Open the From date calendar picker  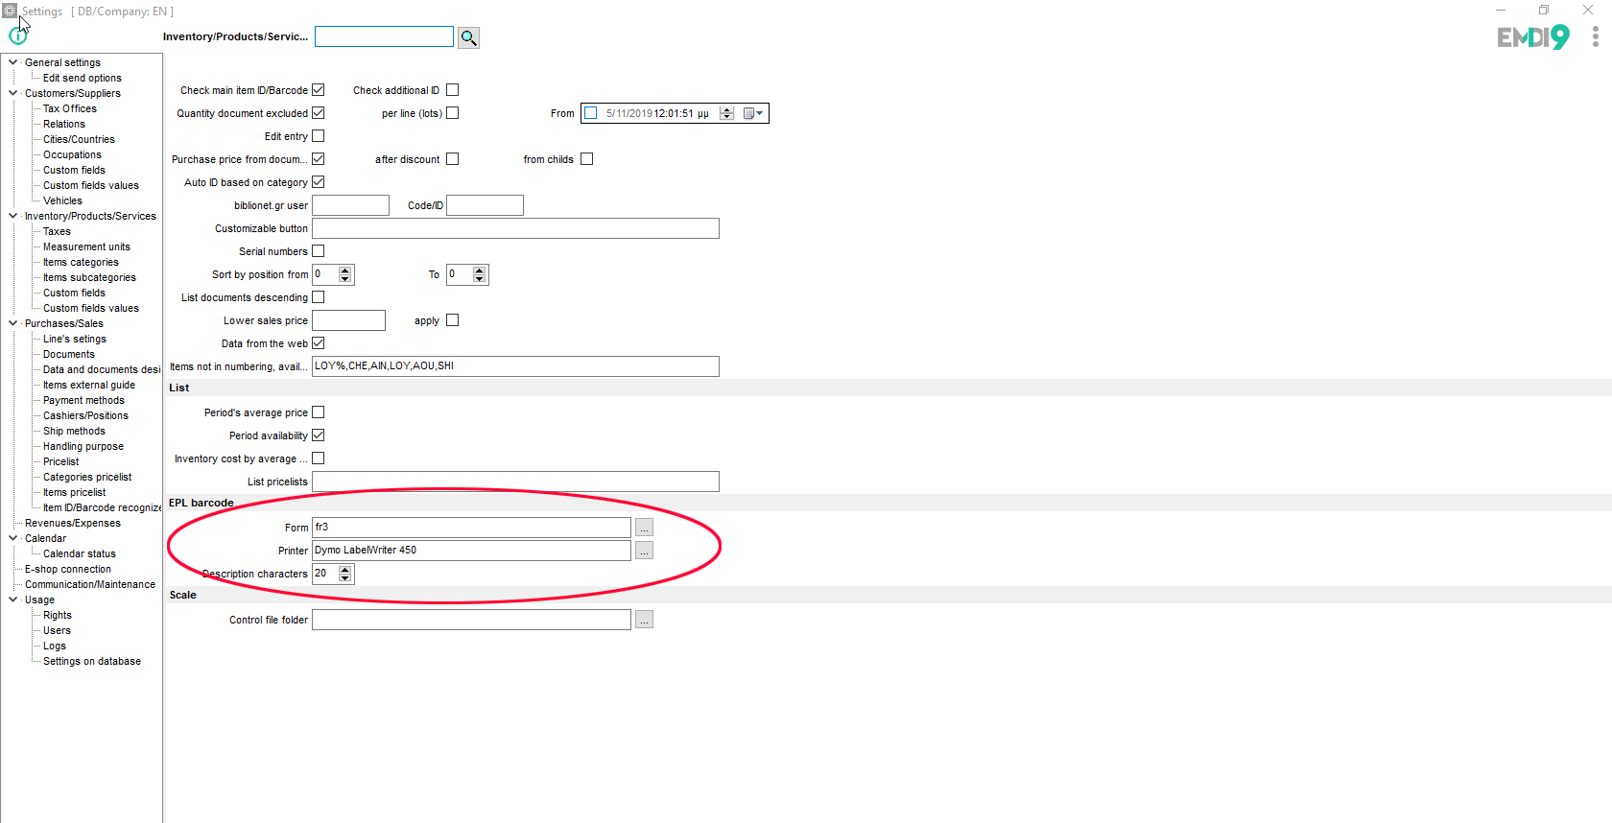tap(754, 113)
